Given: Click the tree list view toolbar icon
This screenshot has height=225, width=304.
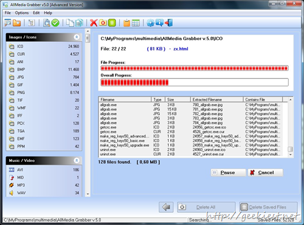Looking at the screenshot, I should [32, 23].
